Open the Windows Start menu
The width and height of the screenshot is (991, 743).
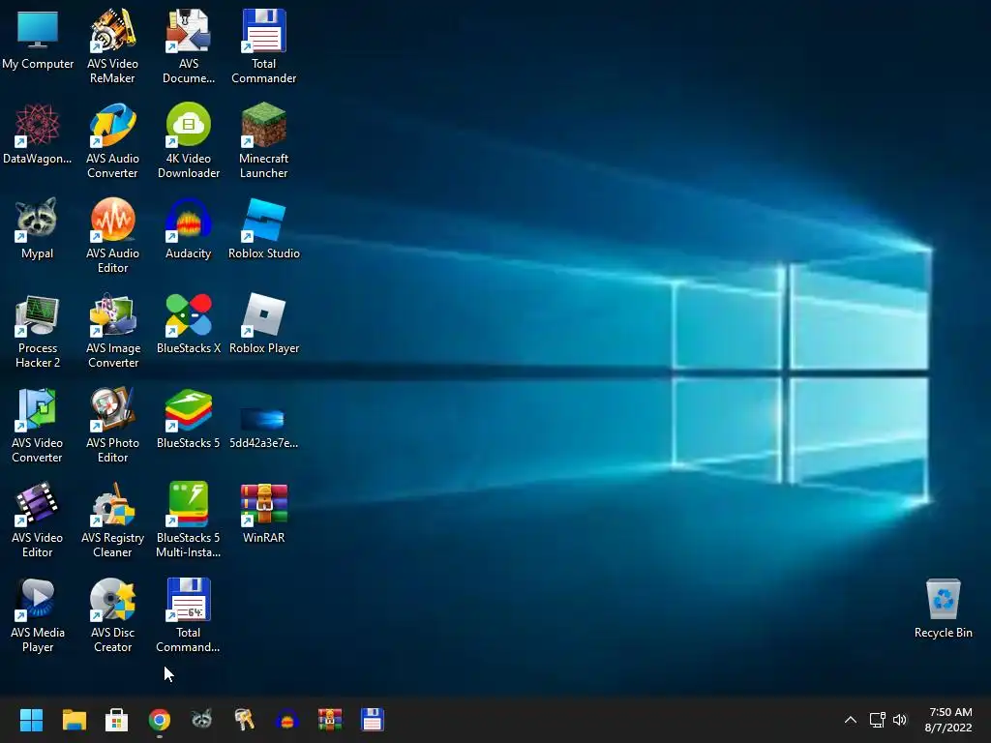click(x=31, y=720)
